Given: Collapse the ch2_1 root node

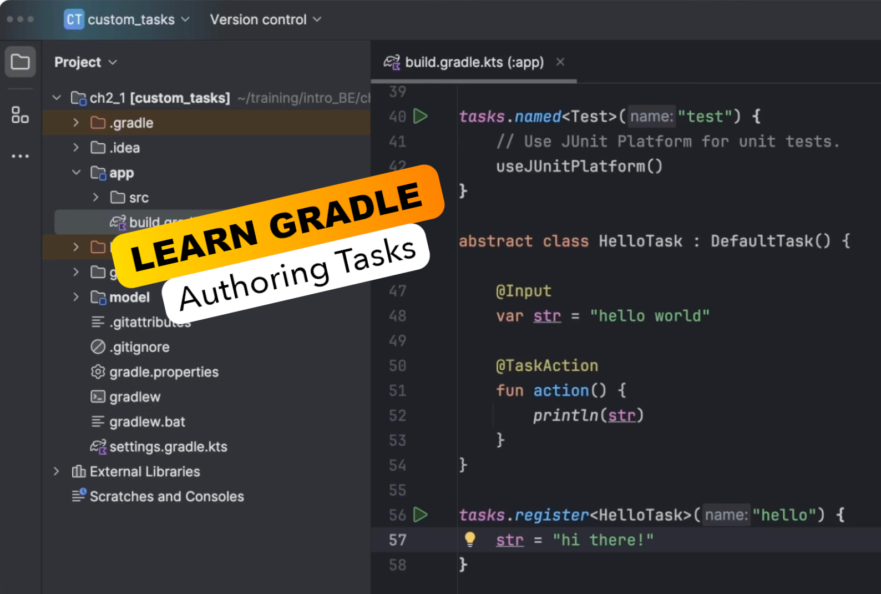Looking at the screenshot, I should coord(57,98).
